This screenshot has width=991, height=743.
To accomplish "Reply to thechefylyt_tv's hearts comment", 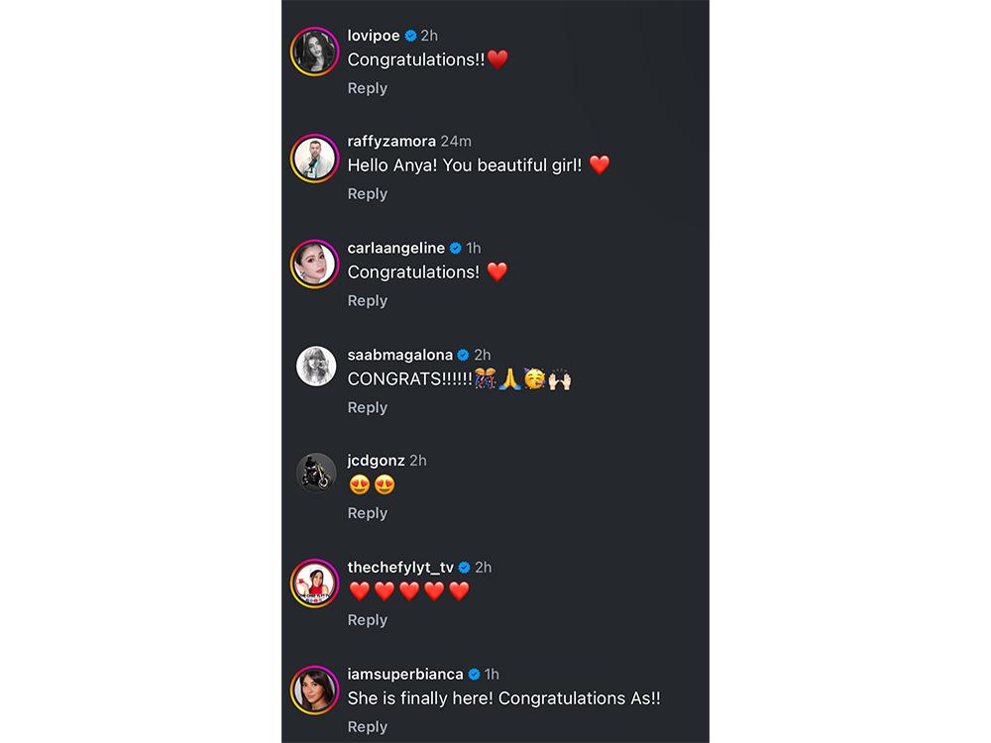I will pyautogui.click(x=368, y=620).
